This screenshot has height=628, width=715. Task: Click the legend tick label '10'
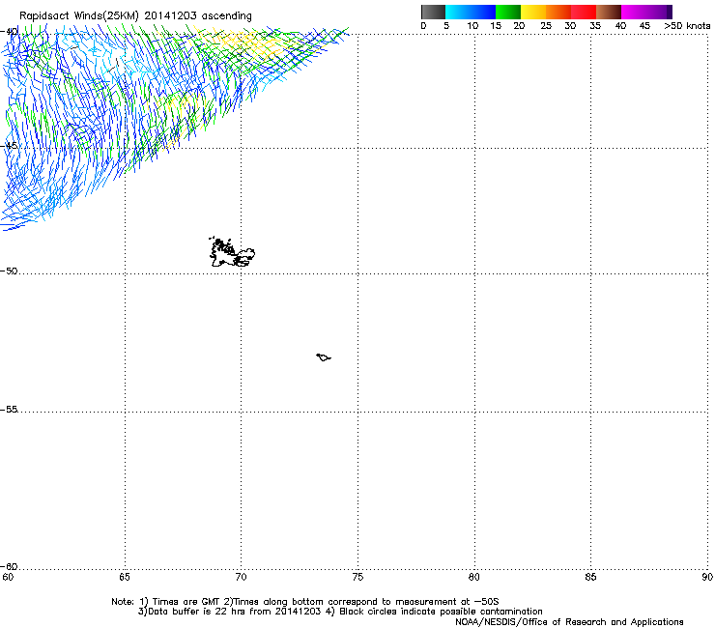472,26
